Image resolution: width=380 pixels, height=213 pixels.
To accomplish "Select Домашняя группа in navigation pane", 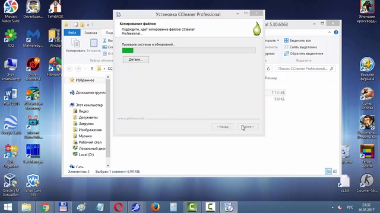I will click(87, 92).
